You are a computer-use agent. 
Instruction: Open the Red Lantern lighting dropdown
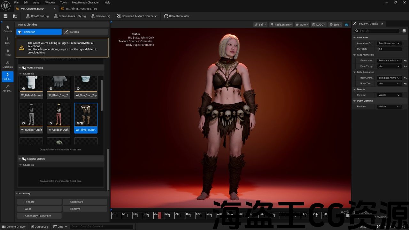pyautogui.click(x=281, y=25)
